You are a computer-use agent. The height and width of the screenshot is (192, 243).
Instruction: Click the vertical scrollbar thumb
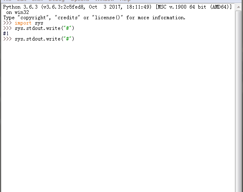click(x=239, y=101)
